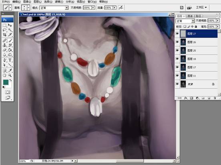Open the opacity slider arrow in options bar
The image size is (221, 165).
coord(93,8)
